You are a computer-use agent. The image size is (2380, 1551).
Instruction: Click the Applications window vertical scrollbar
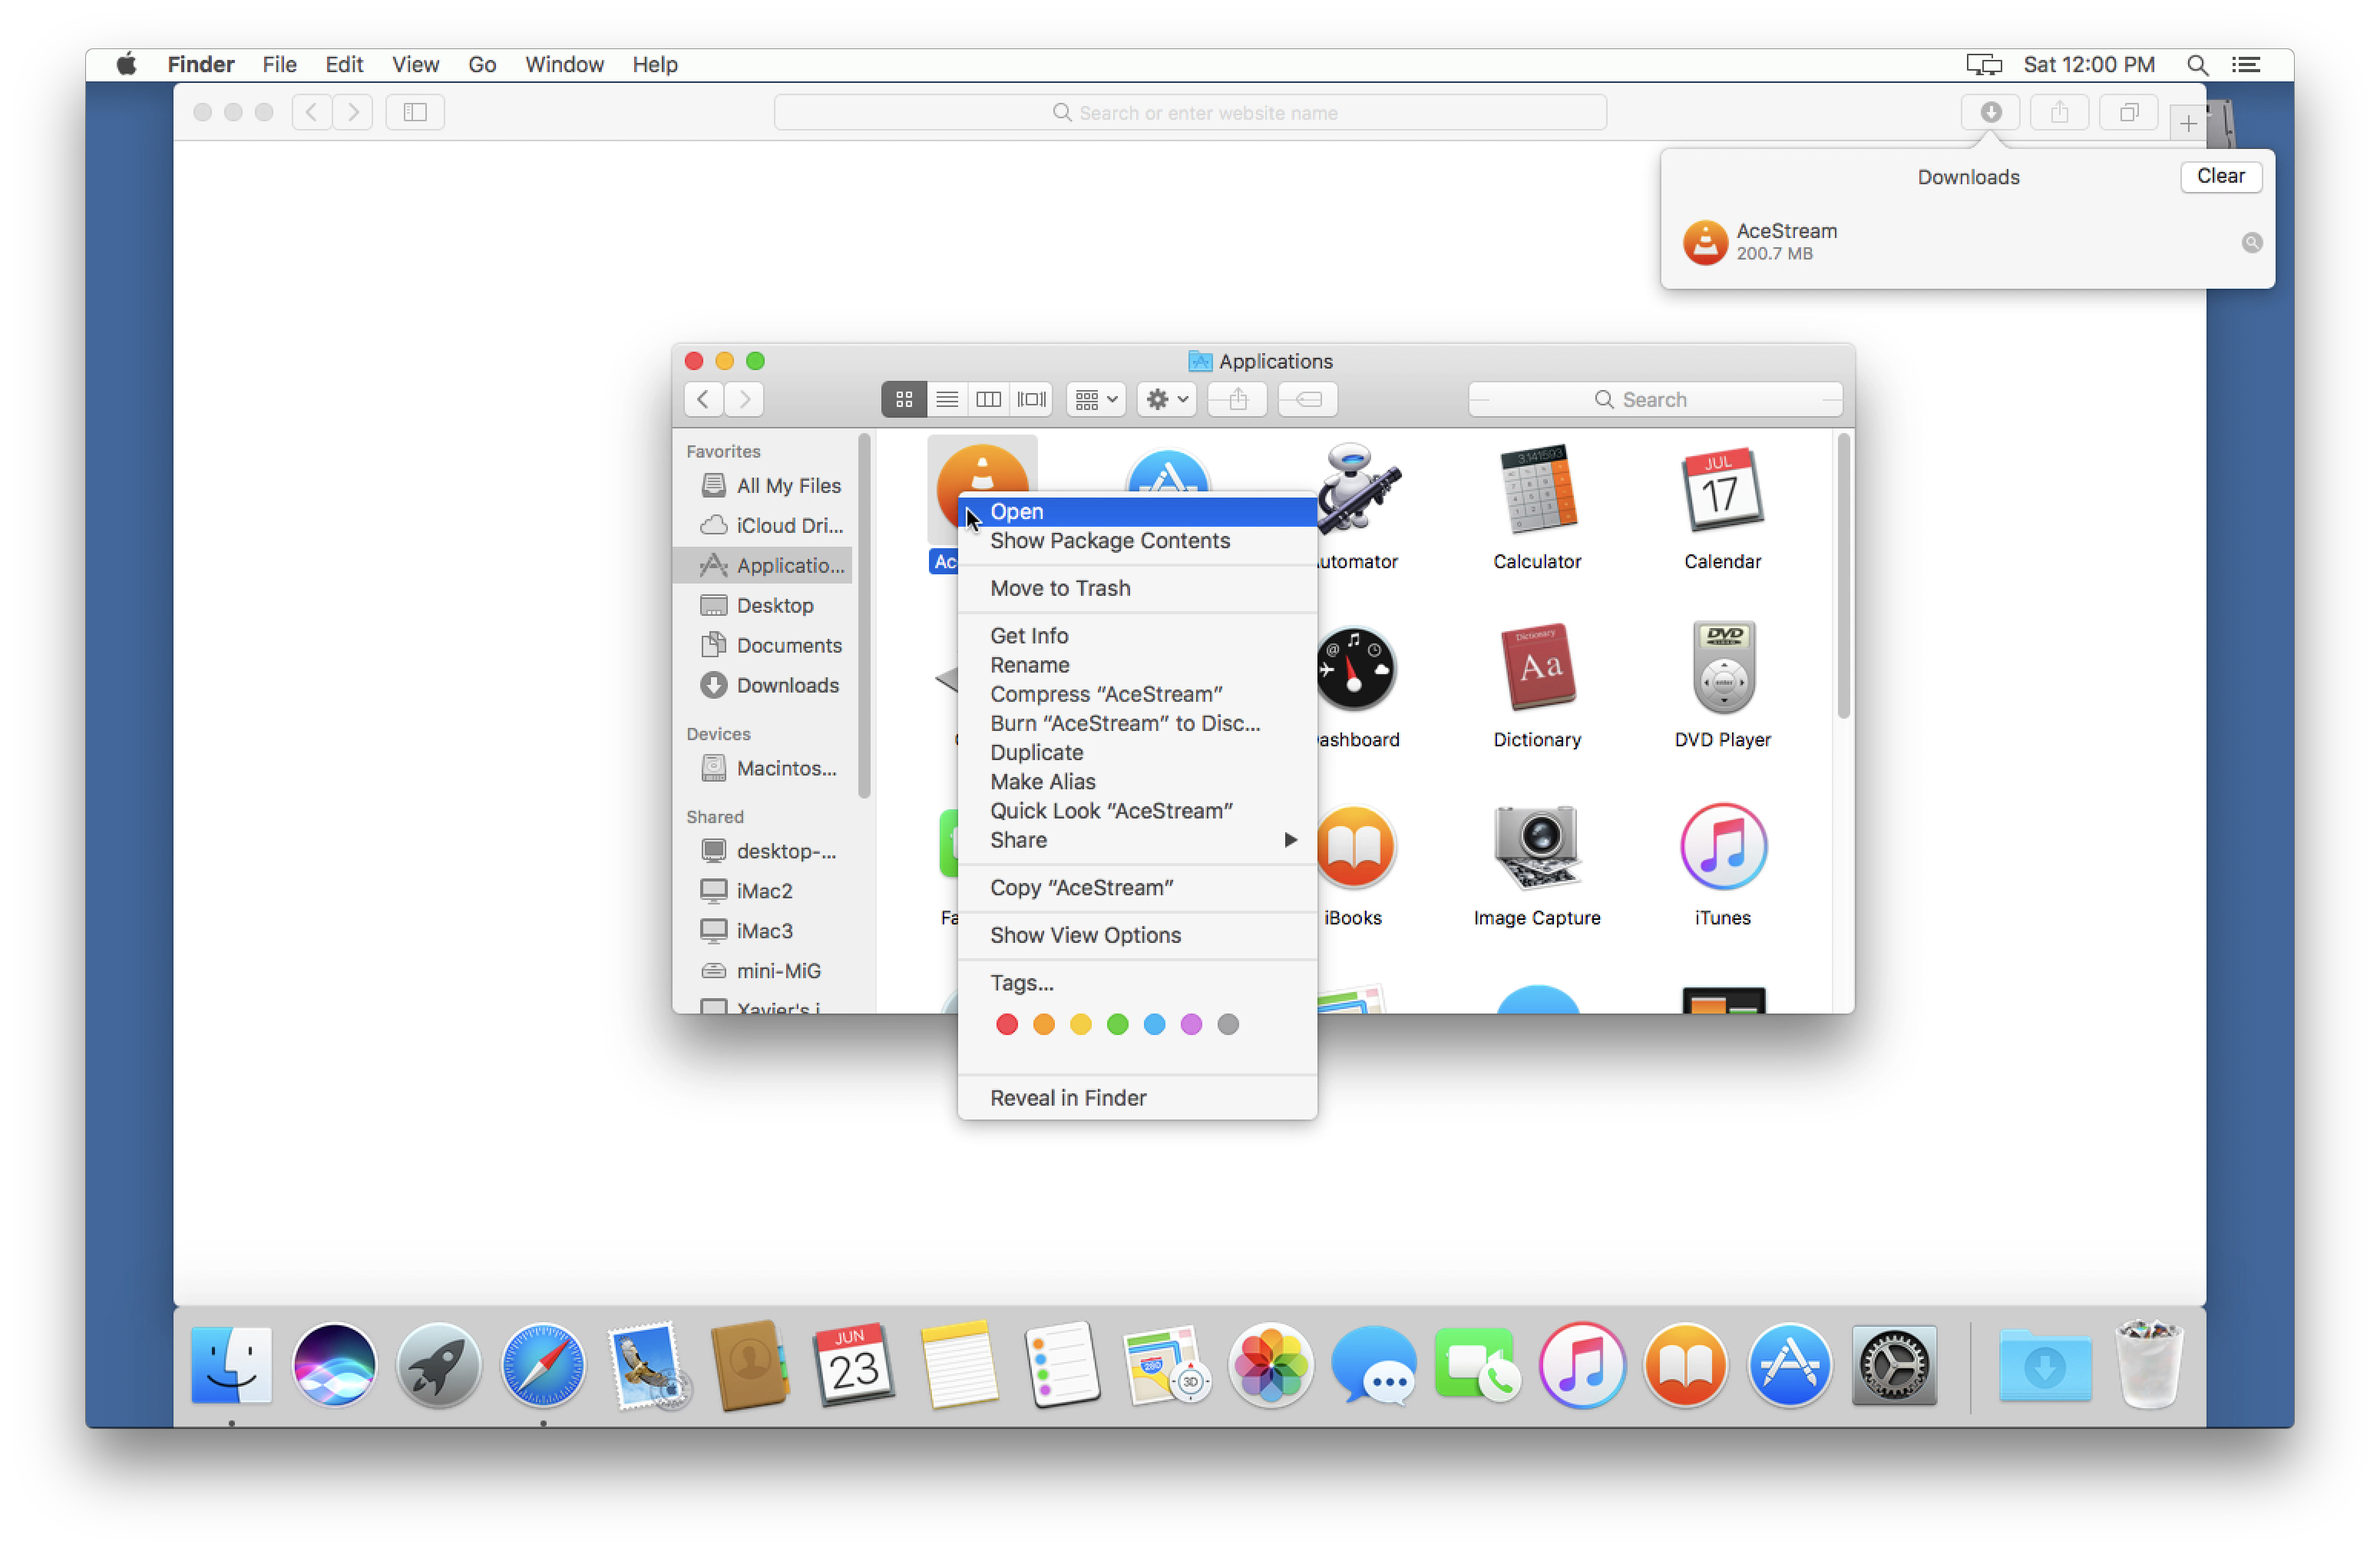click(1843, 575)
